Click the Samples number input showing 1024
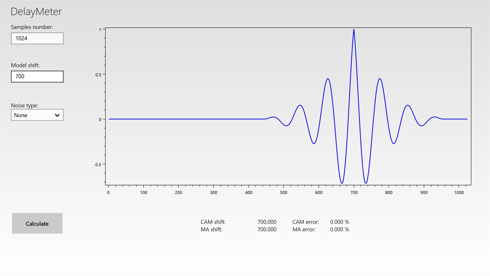 click(x=37, y=38)
